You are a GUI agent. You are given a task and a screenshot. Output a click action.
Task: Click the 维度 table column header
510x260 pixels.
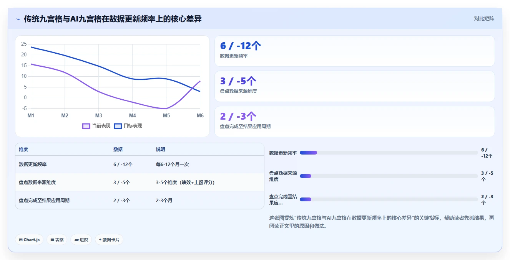23,149
